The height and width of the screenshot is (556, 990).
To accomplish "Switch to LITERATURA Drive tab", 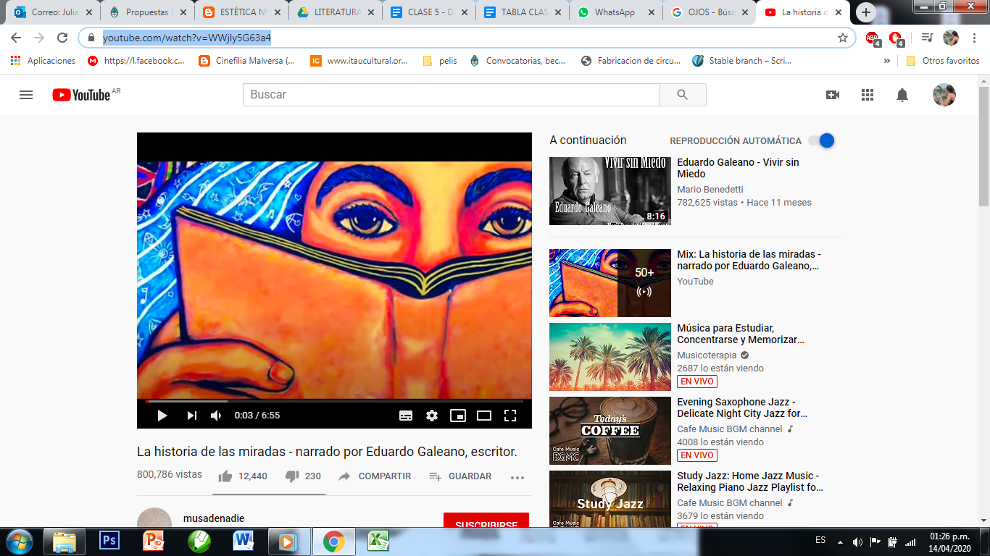I will click(335, 12).
